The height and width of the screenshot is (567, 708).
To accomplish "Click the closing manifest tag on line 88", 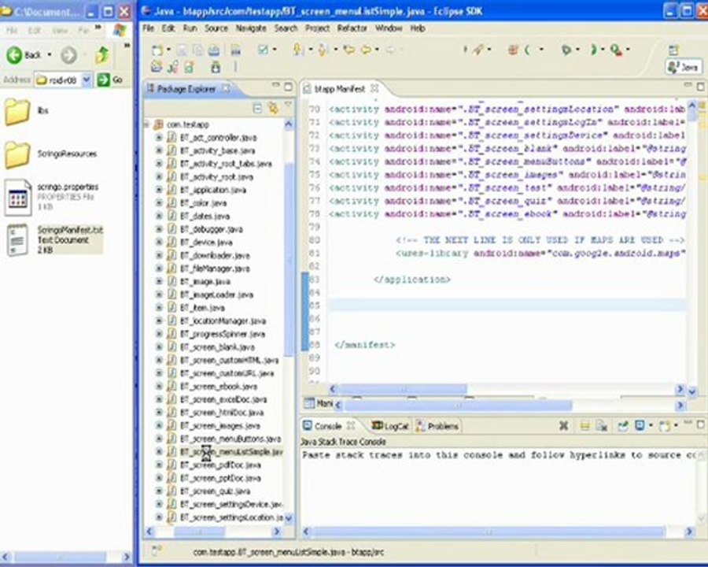I will tap(365, 345).
